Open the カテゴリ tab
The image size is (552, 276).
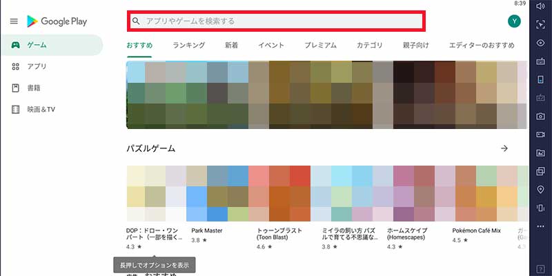coord(370,45)
